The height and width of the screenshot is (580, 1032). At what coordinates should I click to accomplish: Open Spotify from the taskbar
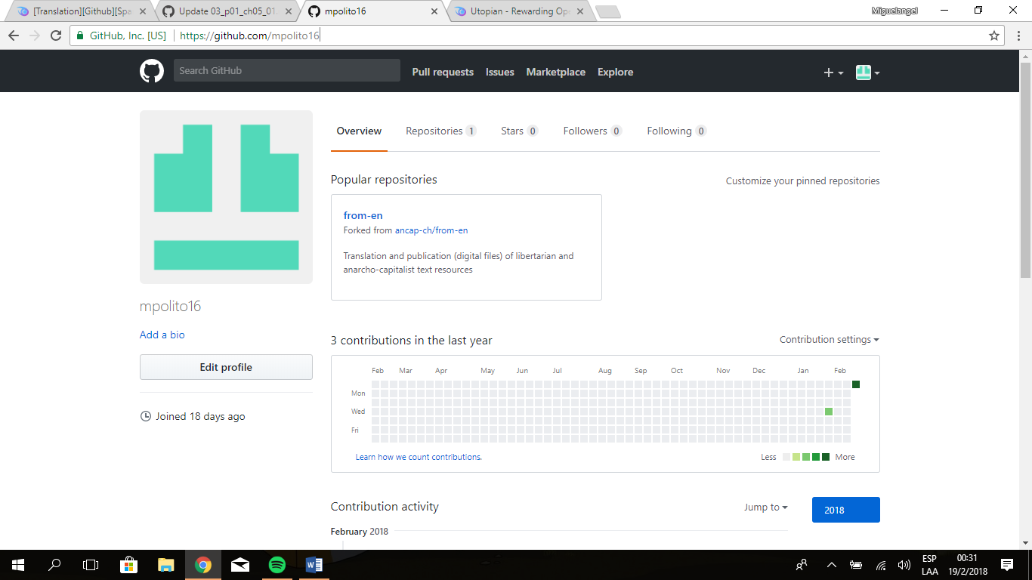(x=277, y=565)
